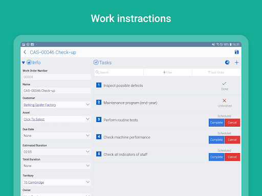This screenshot has height=196, width=262.
Task: Go back using the left arrow icon
Action: 25,52
